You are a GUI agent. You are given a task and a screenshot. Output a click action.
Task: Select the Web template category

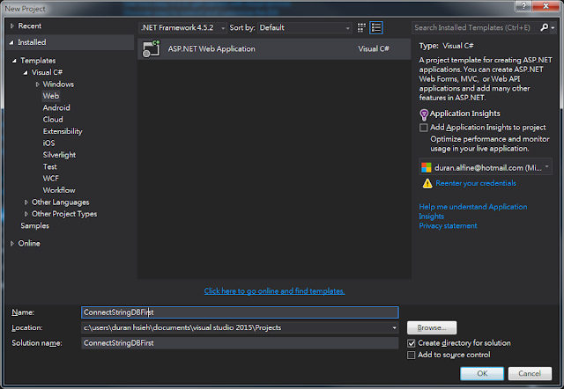click(51, 96)
